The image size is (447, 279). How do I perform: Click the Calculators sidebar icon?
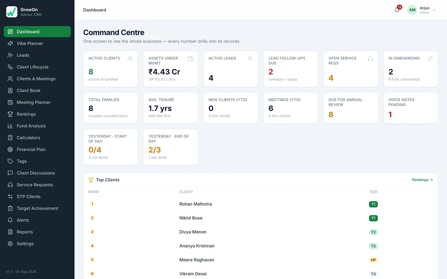10,138
